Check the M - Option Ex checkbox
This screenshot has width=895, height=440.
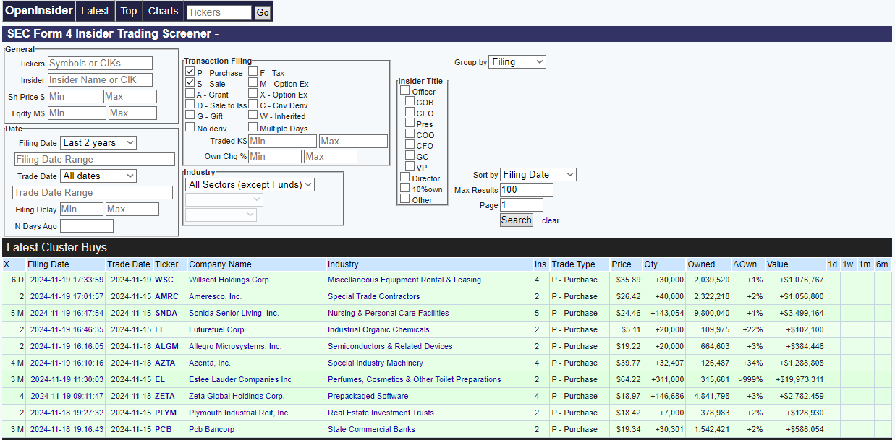tap(253, 83)
